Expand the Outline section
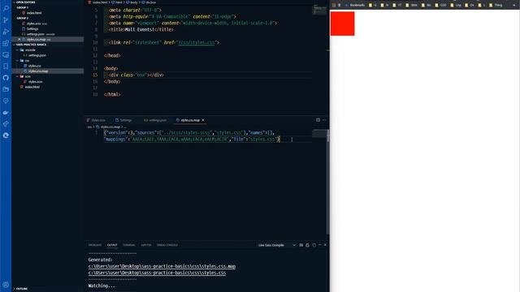 22,289
